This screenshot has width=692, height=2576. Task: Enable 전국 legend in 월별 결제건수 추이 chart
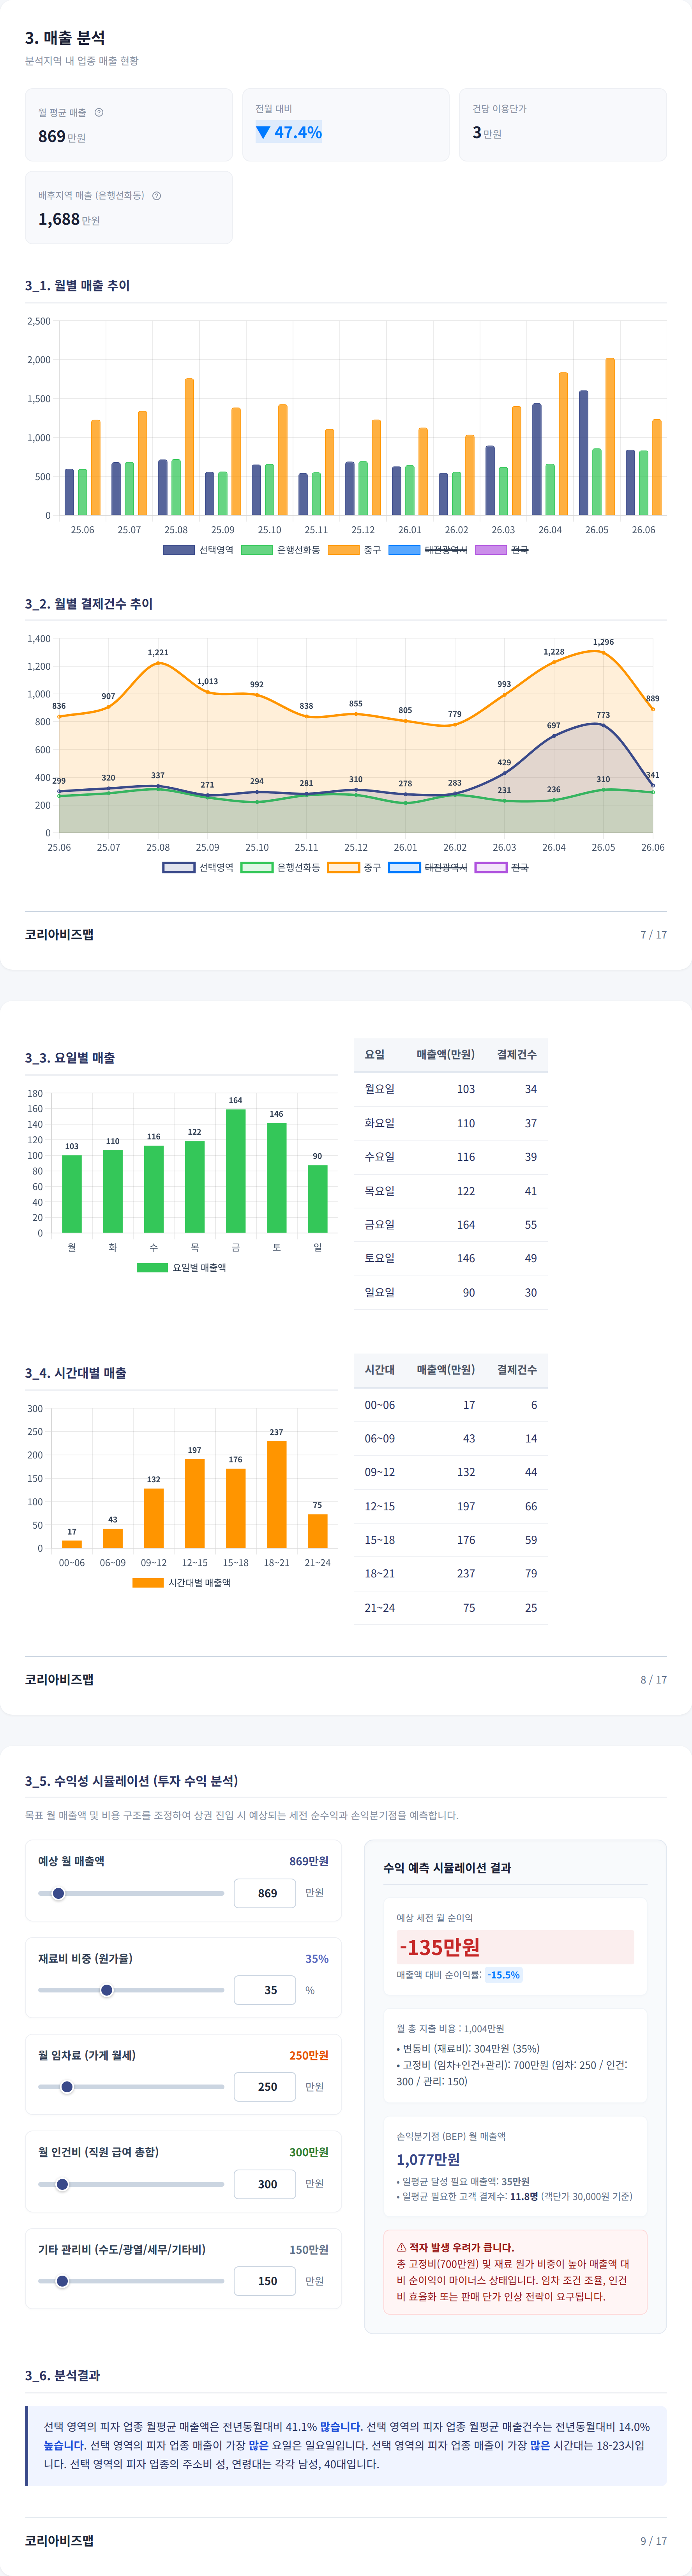(x=501, y=867)
